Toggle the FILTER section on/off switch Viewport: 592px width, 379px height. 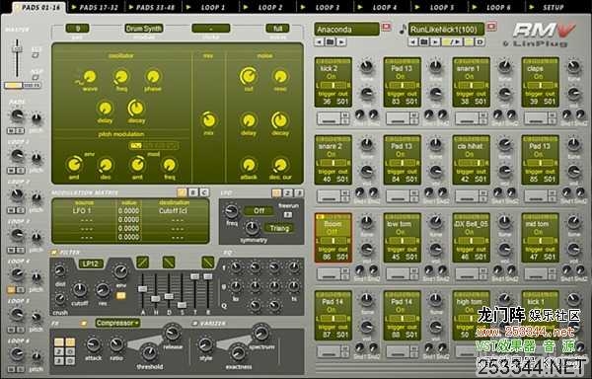(54, 252)
